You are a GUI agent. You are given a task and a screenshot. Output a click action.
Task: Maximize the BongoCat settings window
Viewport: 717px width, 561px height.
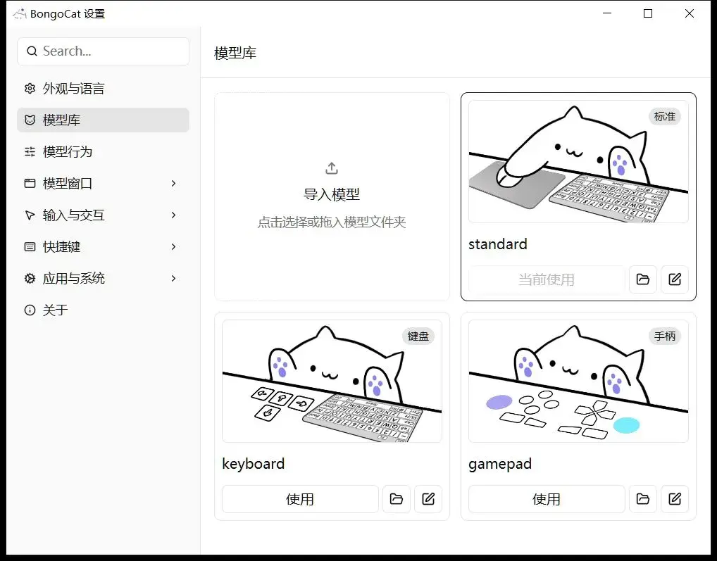(x=647, y=13)
